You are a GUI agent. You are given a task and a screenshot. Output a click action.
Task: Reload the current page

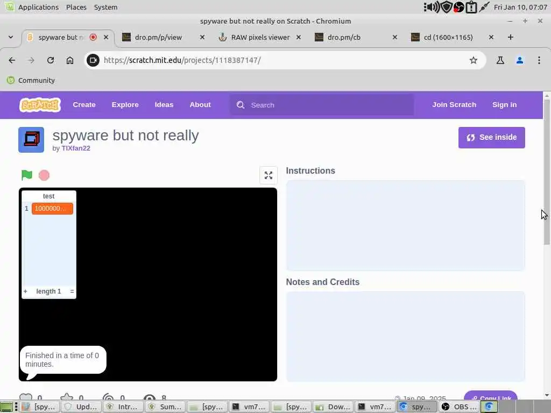[x=51, y=60]
